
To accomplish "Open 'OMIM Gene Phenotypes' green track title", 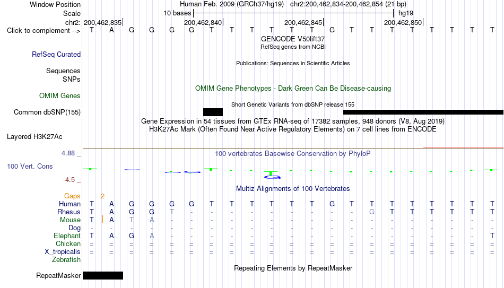I will (293, 89).
